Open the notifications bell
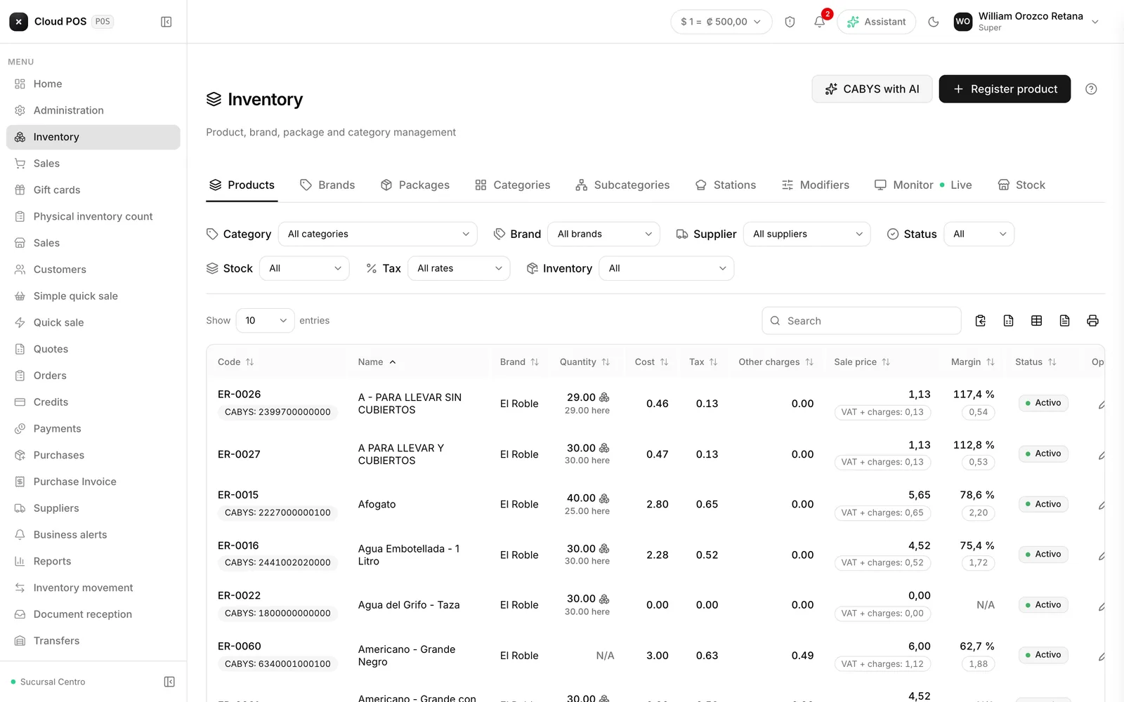The width and height of the screenshot is (1124, 702). tap(819, 22)
